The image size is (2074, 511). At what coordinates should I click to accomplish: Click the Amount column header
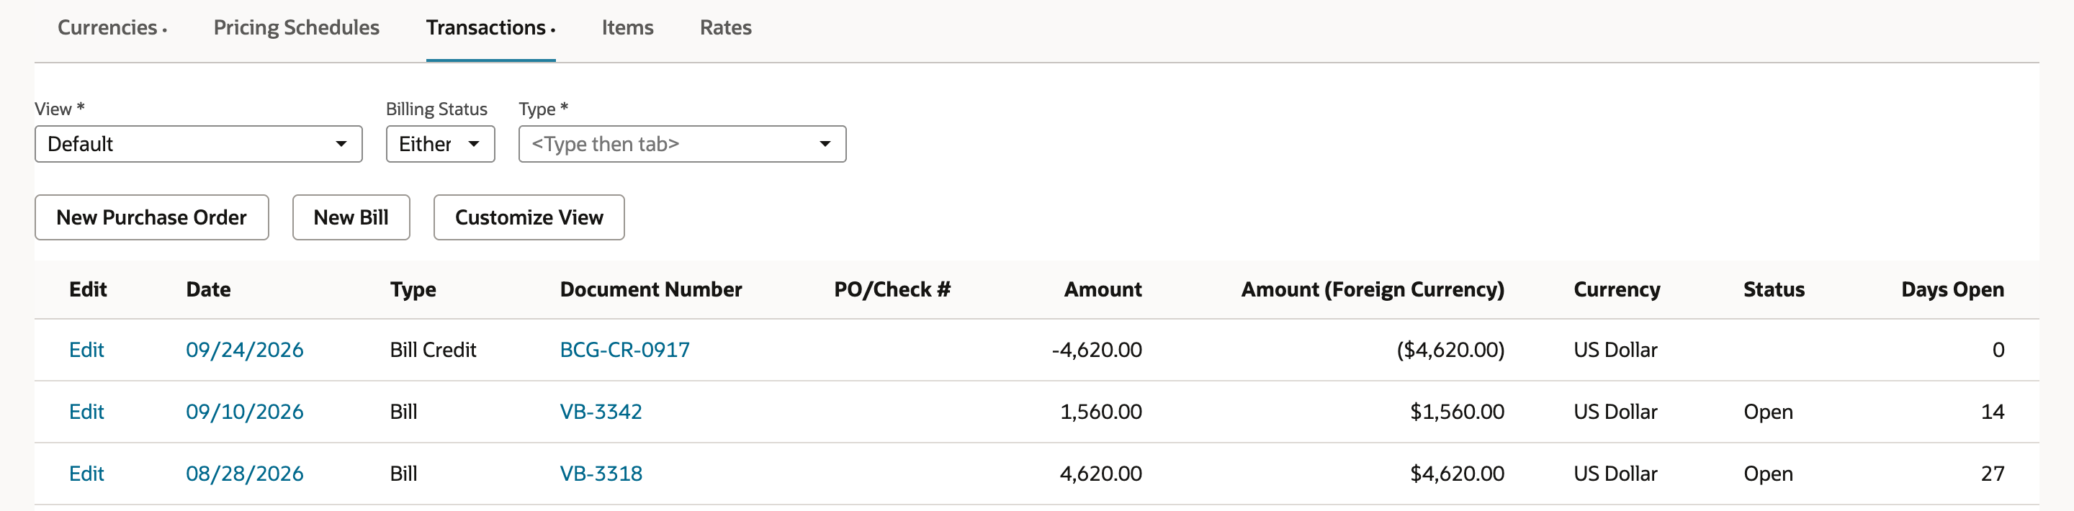coord(1103,290)
